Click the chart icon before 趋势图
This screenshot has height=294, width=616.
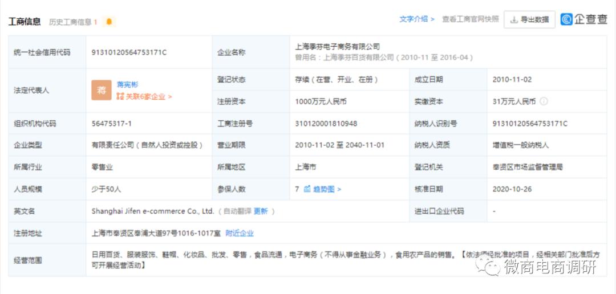click(307, 189)
